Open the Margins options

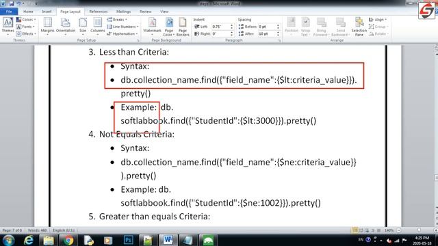click(47, 25)
